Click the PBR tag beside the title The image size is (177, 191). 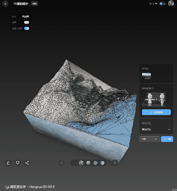coord(35,4)
